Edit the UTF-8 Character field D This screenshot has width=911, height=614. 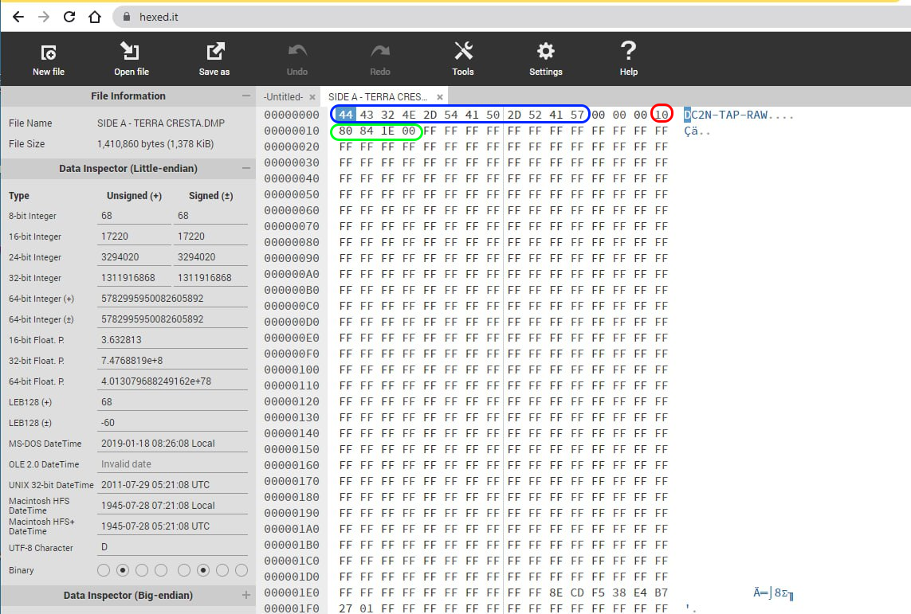pos(172,547)
